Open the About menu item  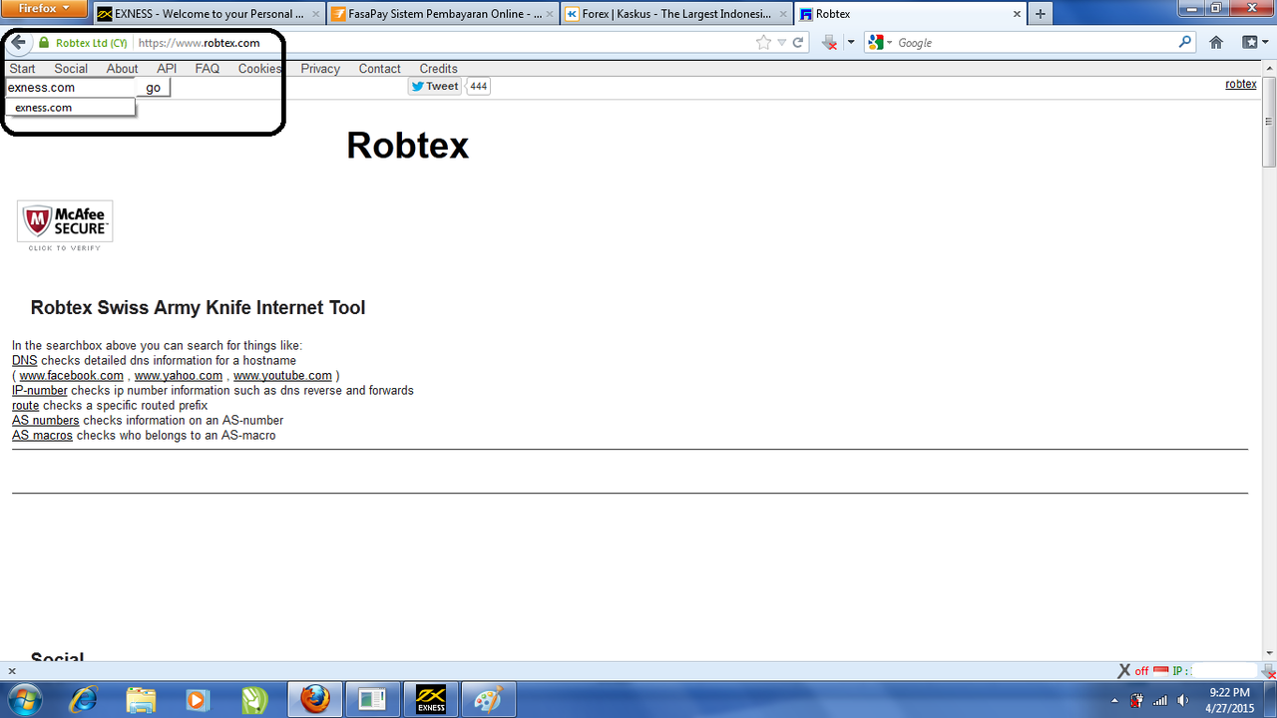123,69
